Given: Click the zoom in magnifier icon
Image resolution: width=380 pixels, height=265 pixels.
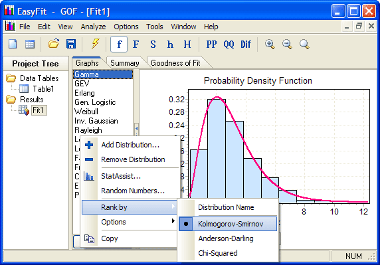Looking at the screenshot, I should pos(270,44).
